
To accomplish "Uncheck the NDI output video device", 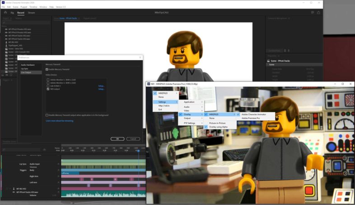I will (48, 89).
